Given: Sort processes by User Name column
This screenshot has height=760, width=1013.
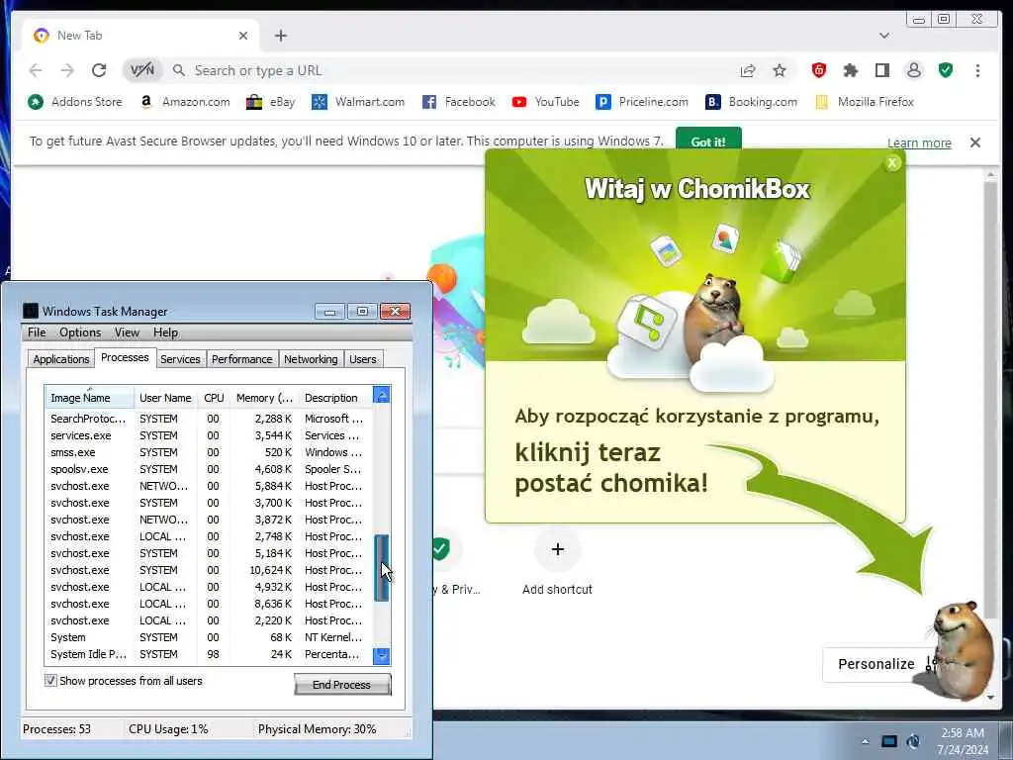Looking at the screenshot, I should tap(165, 398).
